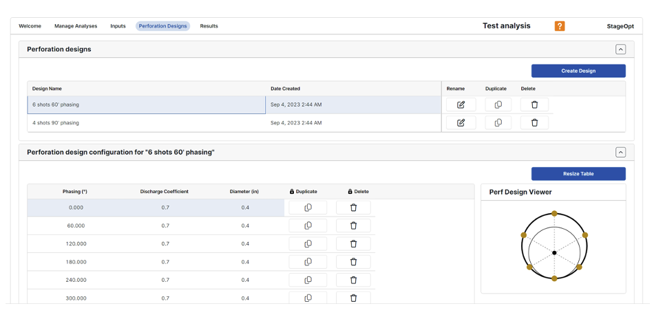Select the 240.000 phasing cell

click(x=76, y=280)
